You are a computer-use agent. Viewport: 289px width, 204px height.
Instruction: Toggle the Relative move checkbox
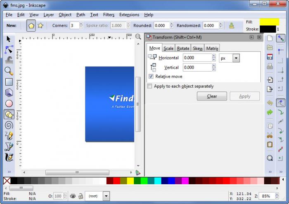click(151, 76)
